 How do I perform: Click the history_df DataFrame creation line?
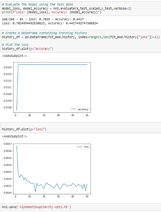coord(81,37)
